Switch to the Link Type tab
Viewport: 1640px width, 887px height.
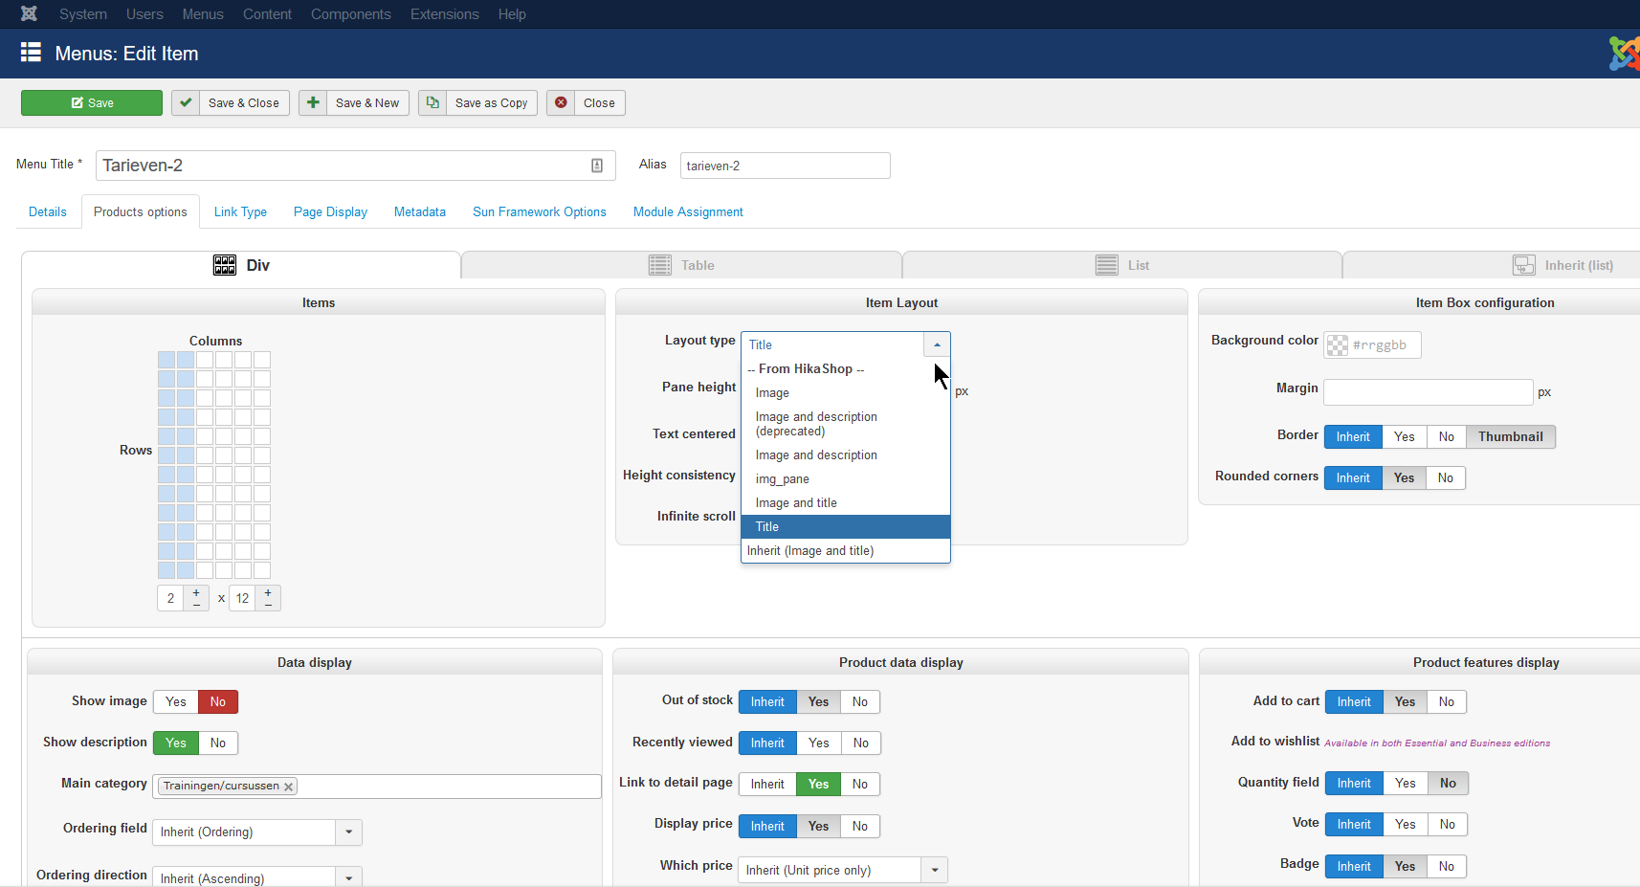pos(240,212)
